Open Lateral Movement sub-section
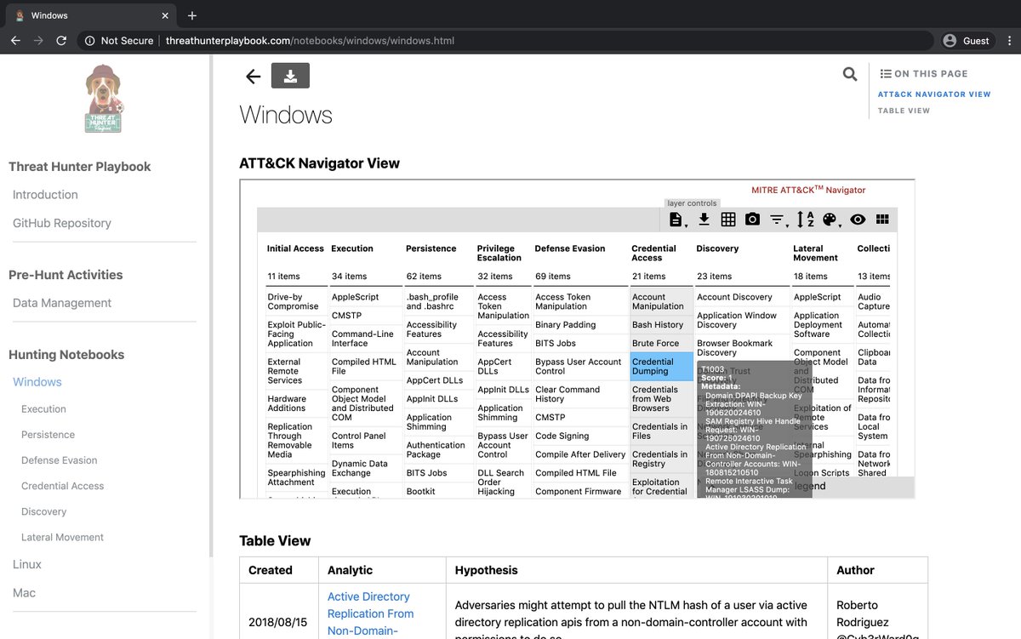 pos(63,537)
